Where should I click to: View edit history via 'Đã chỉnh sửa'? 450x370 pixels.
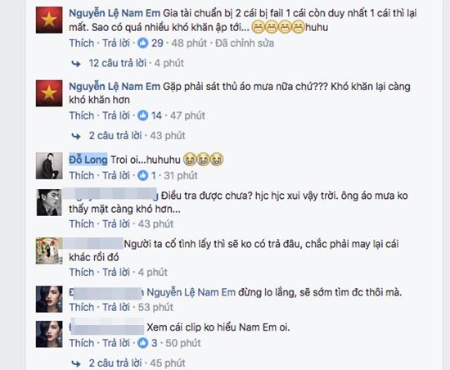coord(245,43)
